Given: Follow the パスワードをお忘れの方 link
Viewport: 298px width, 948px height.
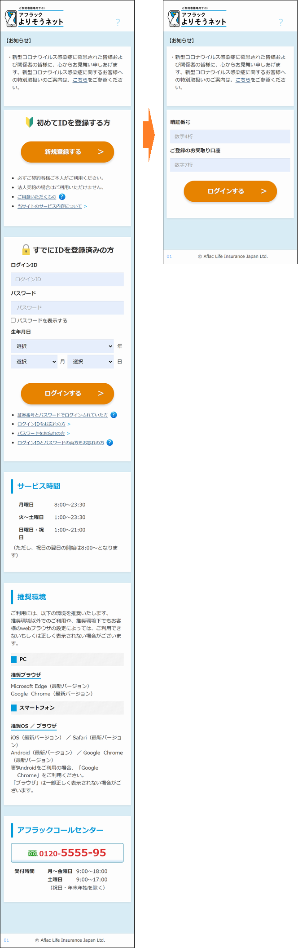Looking at the screenshot, I should (x=41, y=434).
